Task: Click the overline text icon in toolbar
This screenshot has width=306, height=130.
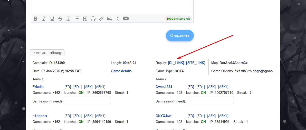Action: (68, 19)
